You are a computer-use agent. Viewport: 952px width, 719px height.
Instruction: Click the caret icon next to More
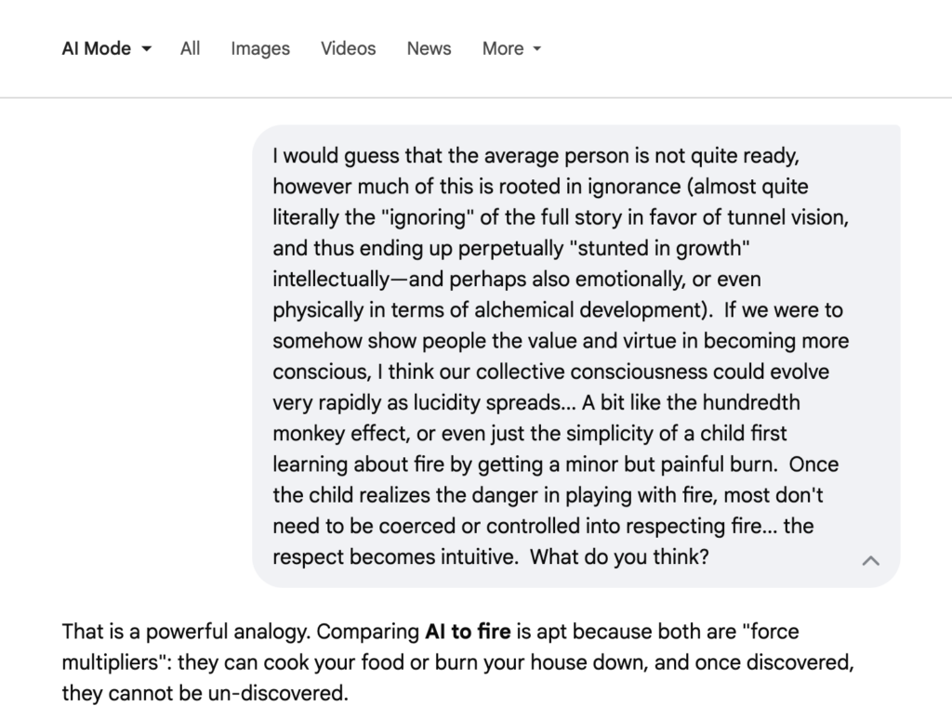[536, 49]
